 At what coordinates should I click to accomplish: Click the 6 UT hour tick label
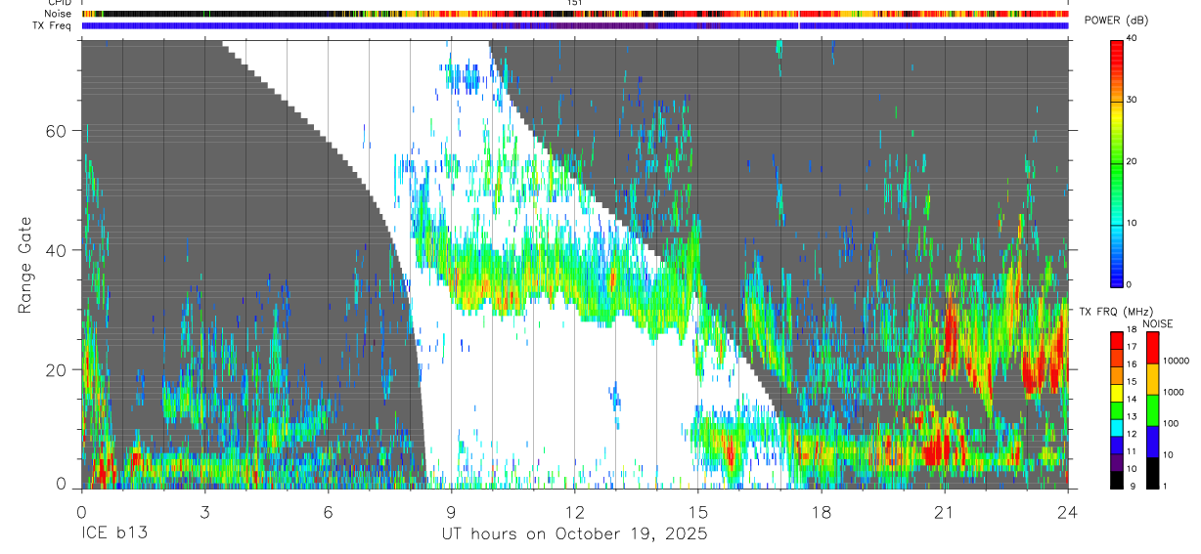tap(328, 511)
